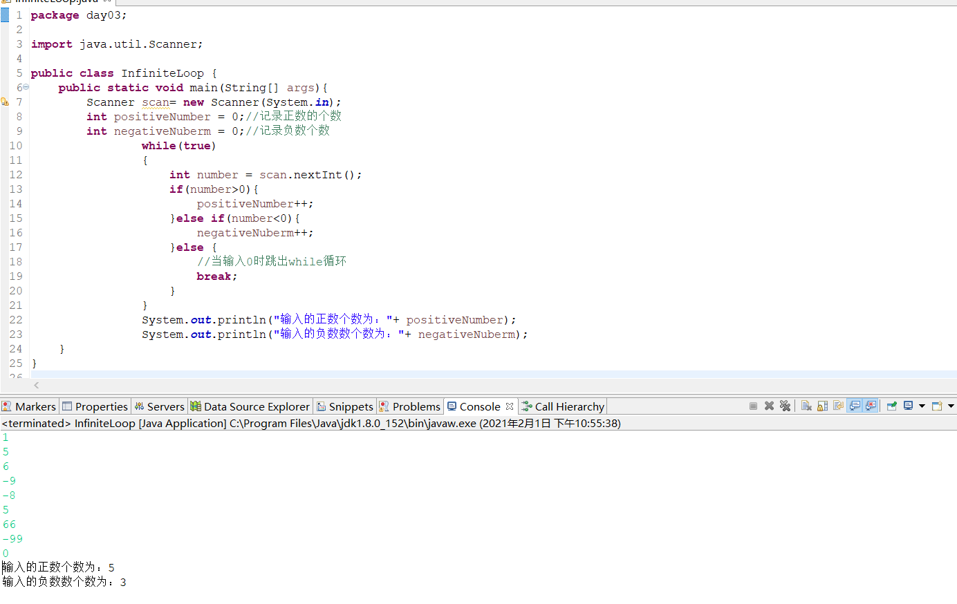Open the Display Selected Console dropdown arrow
Viewport: 957px width, 604px height.
[x=922, y=406]
